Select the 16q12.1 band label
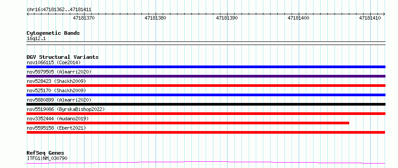This screenshot has height=168, width=398. [36, 39]
